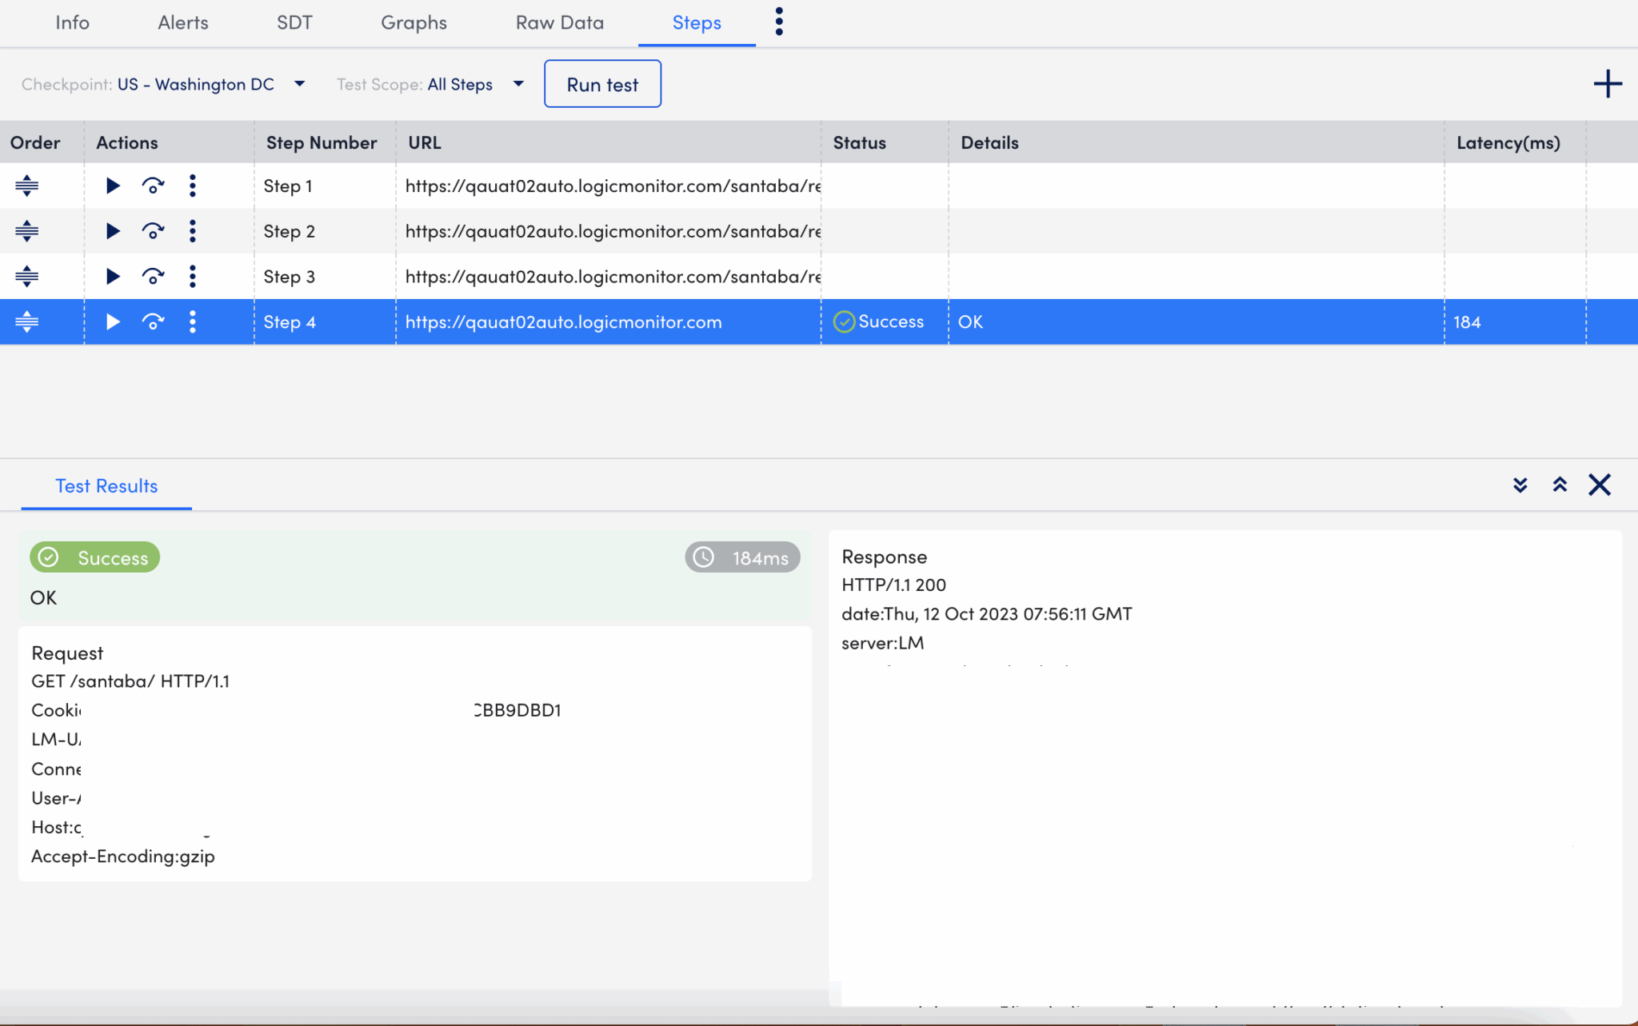Close the Test Results panel
Image resolution: width=1638 pixels, height=1026 pixels.
pyautogui.click(x=1600, y=485)
